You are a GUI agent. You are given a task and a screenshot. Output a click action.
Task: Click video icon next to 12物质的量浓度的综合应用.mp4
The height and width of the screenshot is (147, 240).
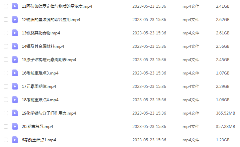[15, 20]
